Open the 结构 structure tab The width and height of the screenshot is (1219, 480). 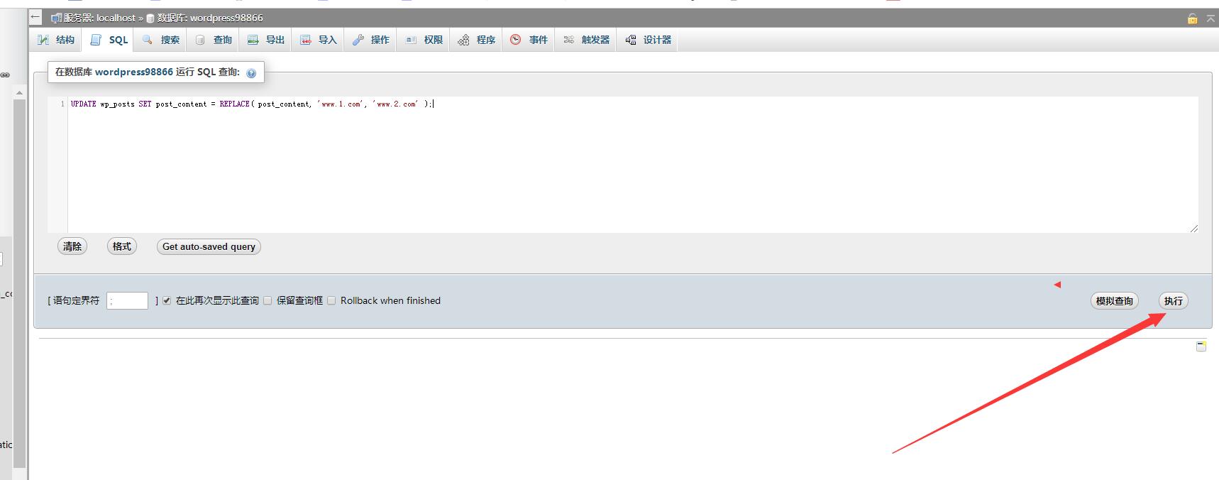[56, 40]
